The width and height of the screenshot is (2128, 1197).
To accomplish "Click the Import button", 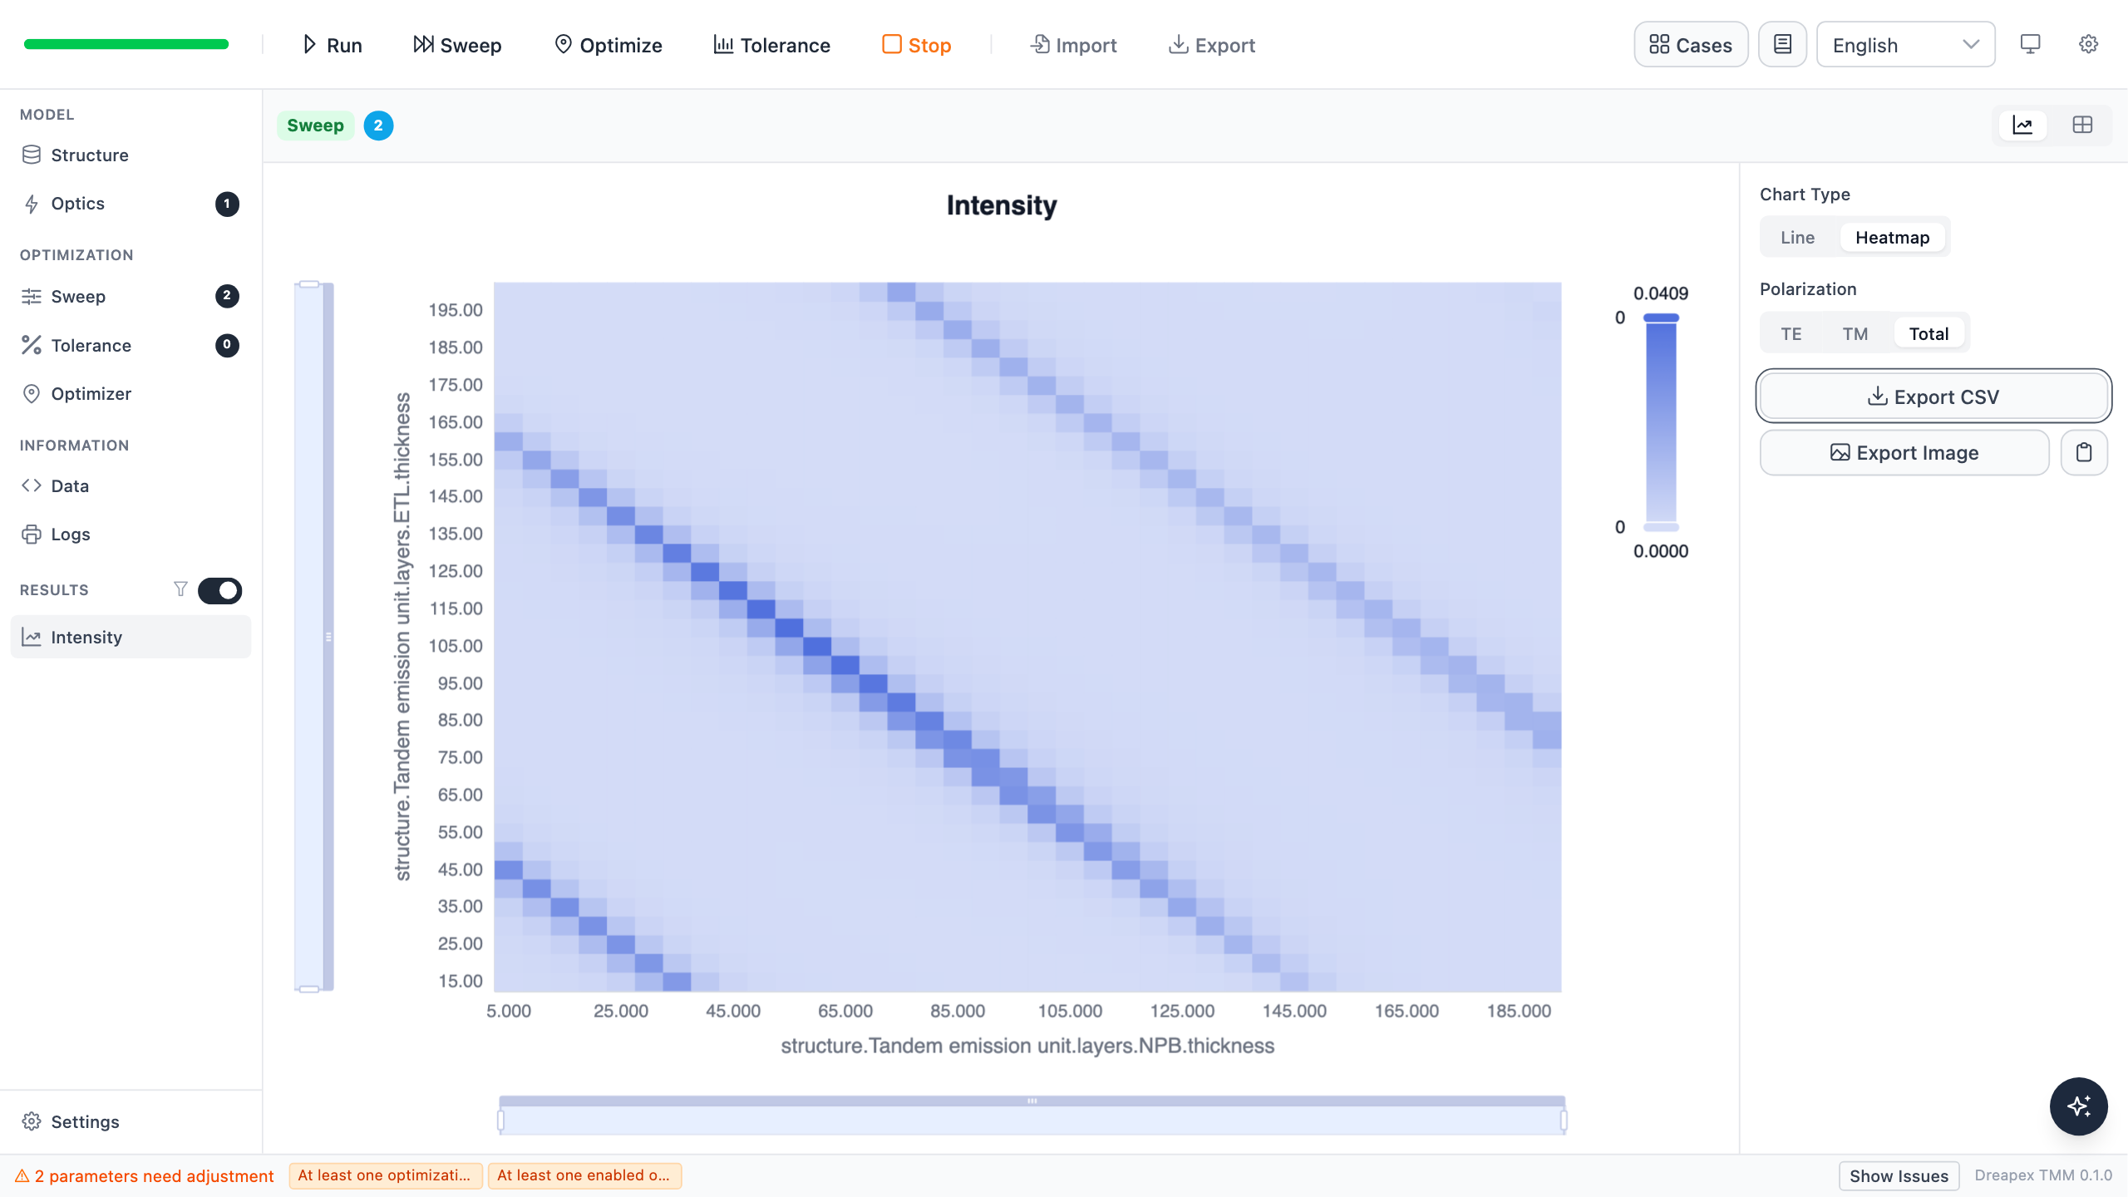I will [x=1073, y=45].
